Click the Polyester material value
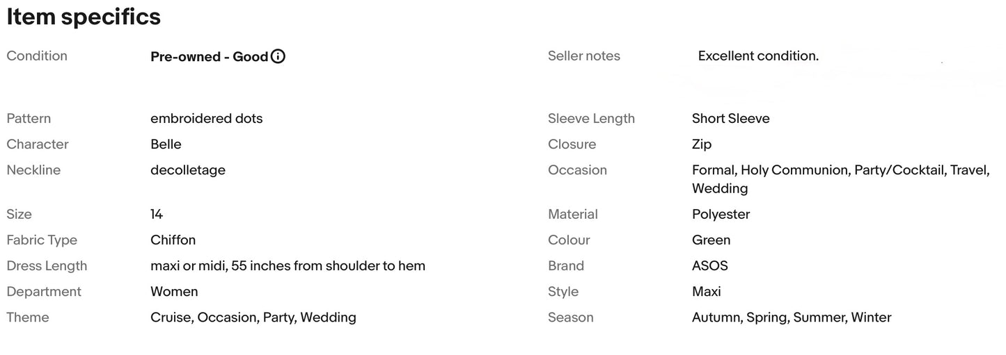Viewport: 1006px width, 355px height. coord(721,214)
